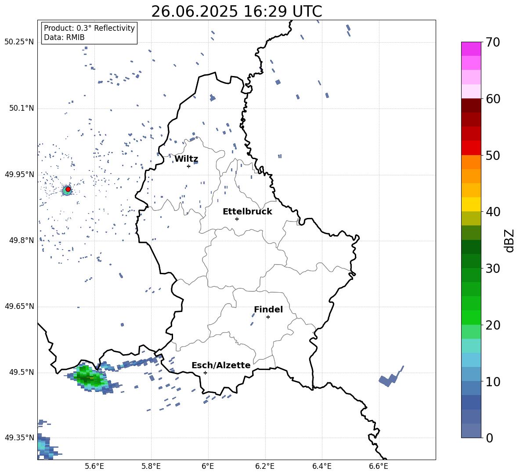Screen dimensions: 520x475
Task: Click the bright green colorbar segment above 20
Action: point(471,317)
